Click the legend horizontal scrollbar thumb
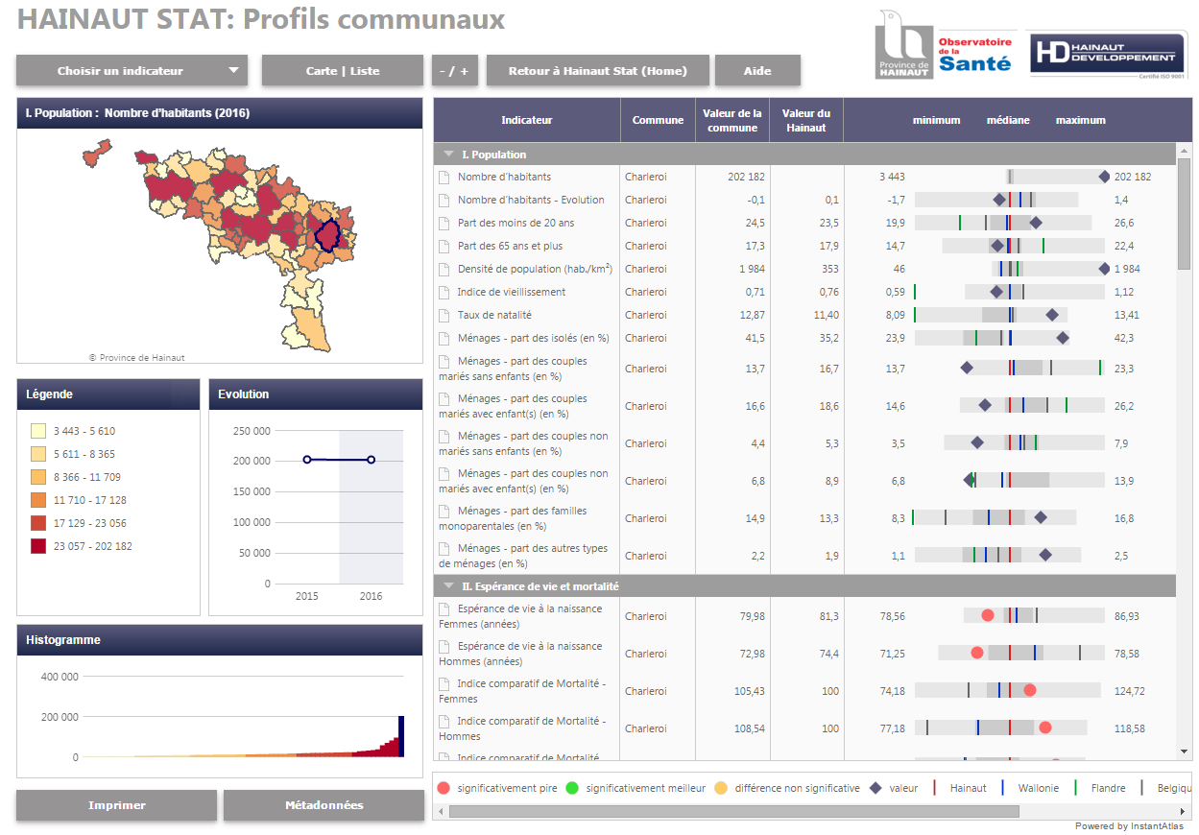 [733, 812]
